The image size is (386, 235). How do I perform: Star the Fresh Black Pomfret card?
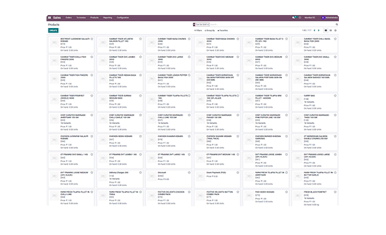coord(335,192)
